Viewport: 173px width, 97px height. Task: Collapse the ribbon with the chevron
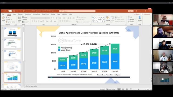point(151,24)
